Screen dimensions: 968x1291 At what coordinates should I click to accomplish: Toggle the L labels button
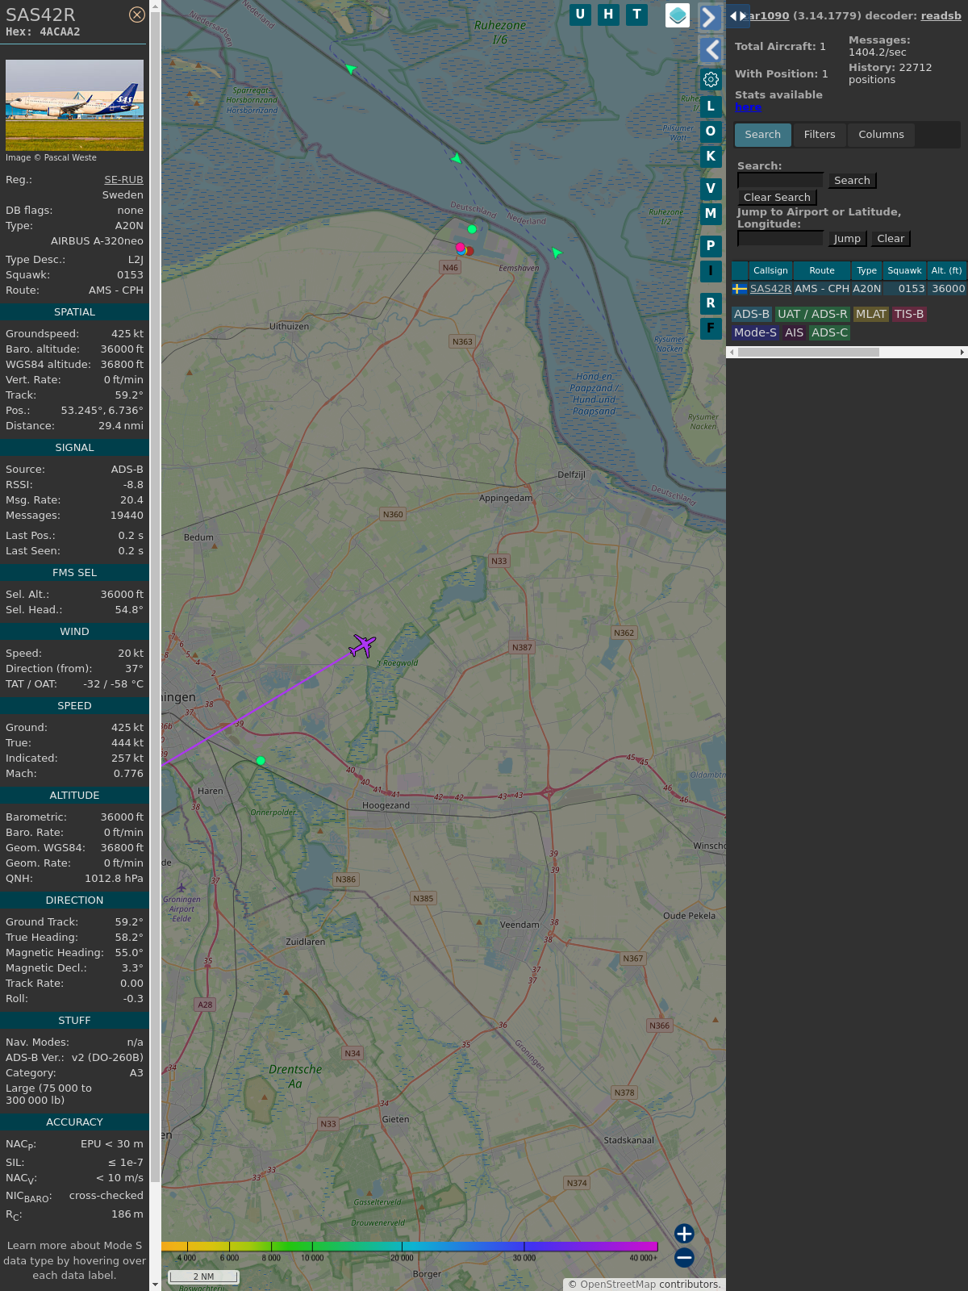coord(711,107)
